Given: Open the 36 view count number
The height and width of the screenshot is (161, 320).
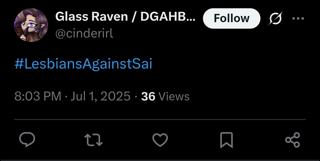Looking at the screenshot, I should 148,96.
